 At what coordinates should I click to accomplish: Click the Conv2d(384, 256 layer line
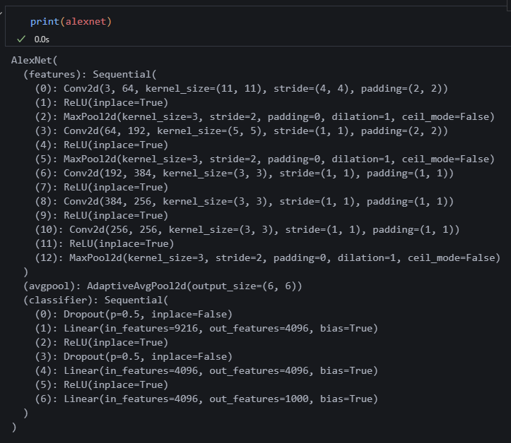245,201
